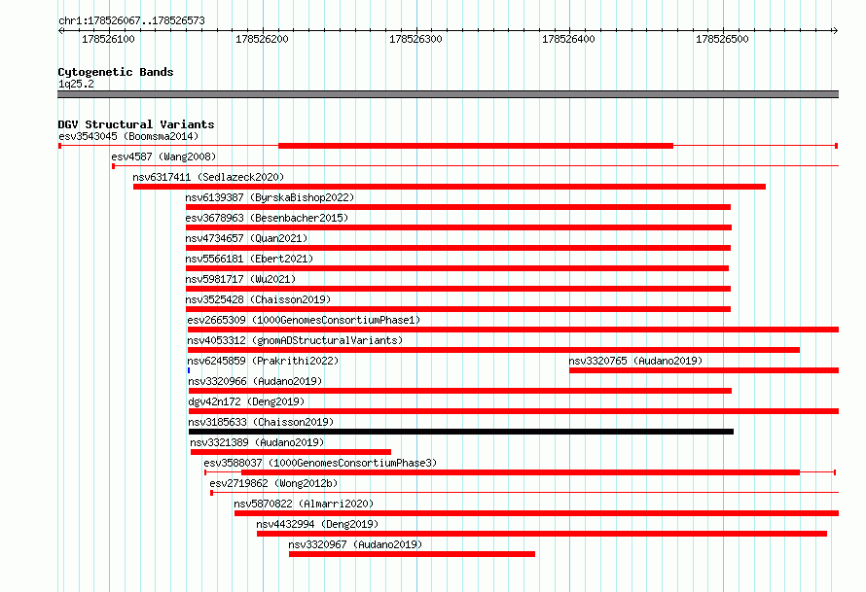Click chr1:178526067..178526573 region label
This screenshot has height=592, width=866.
[x=131, y=20]
